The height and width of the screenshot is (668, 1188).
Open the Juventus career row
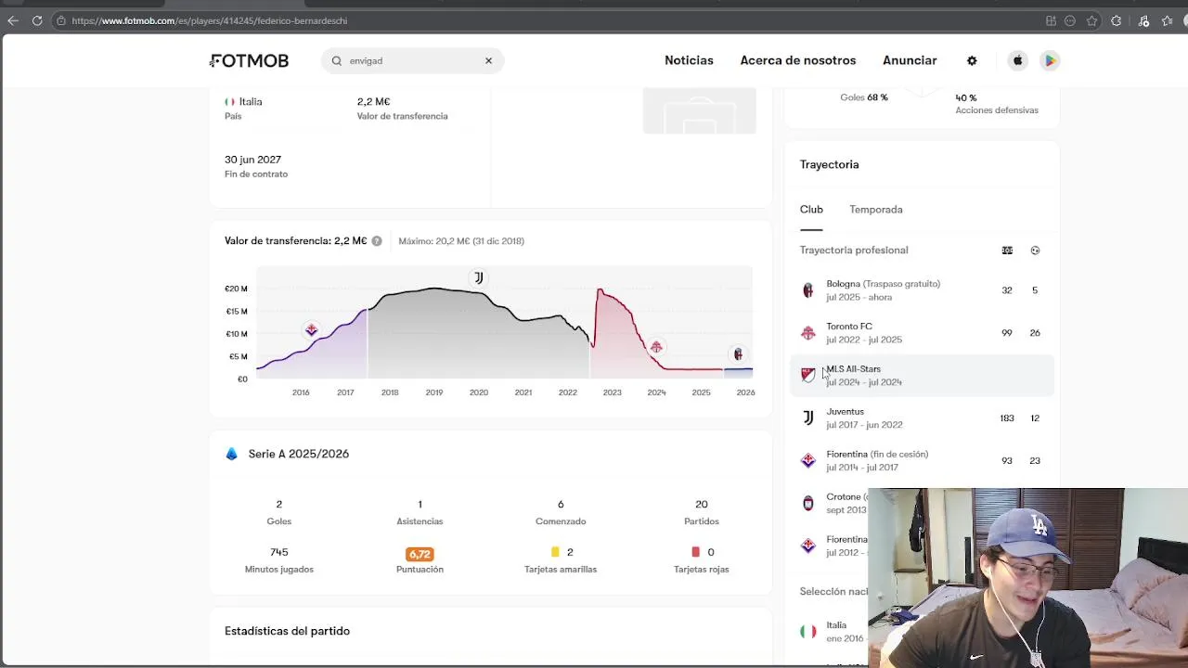pos(922,418)
